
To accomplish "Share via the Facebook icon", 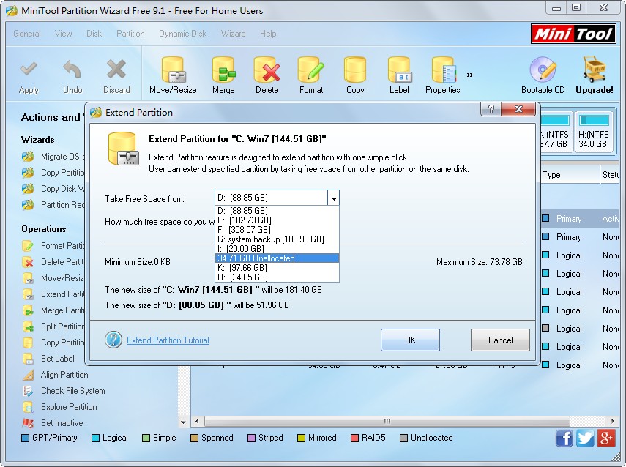I will tap(564, 438).
